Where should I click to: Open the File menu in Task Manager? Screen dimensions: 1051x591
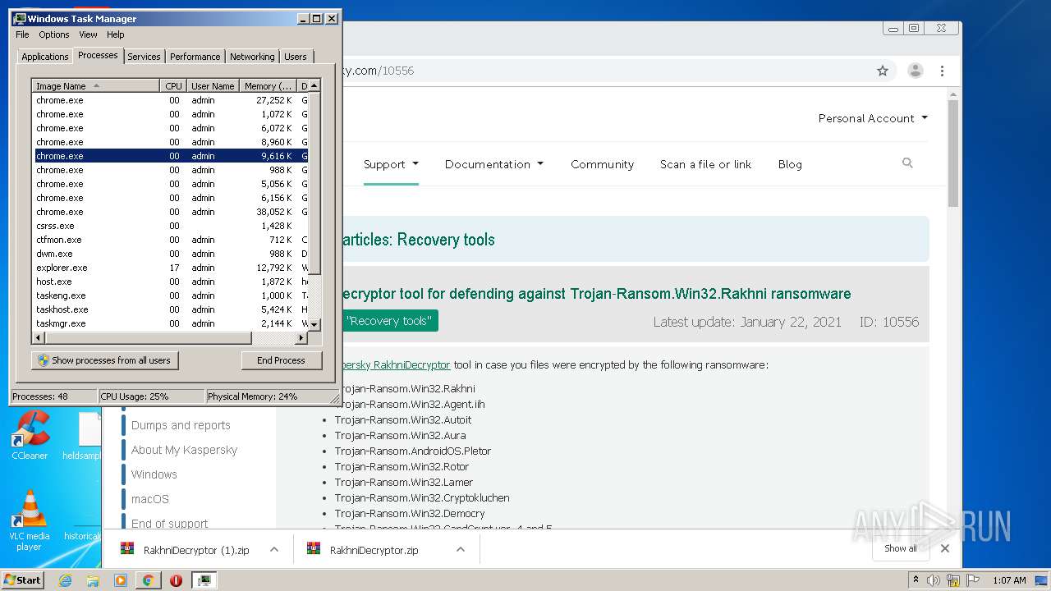pyautogui.click(x=22, y=34)
